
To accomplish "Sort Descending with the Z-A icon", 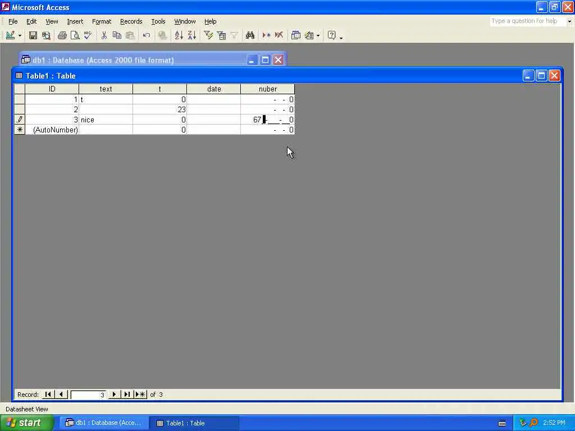I will pos(192,35).
